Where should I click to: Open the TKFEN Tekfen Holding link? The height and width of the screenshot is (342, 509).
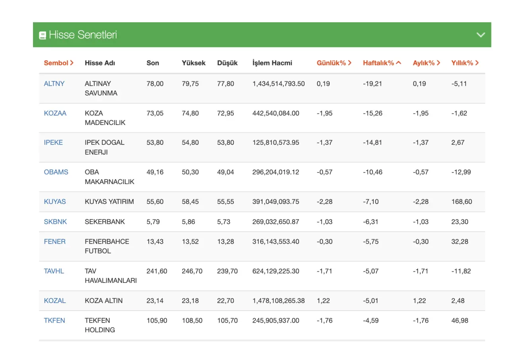(54, 321)
